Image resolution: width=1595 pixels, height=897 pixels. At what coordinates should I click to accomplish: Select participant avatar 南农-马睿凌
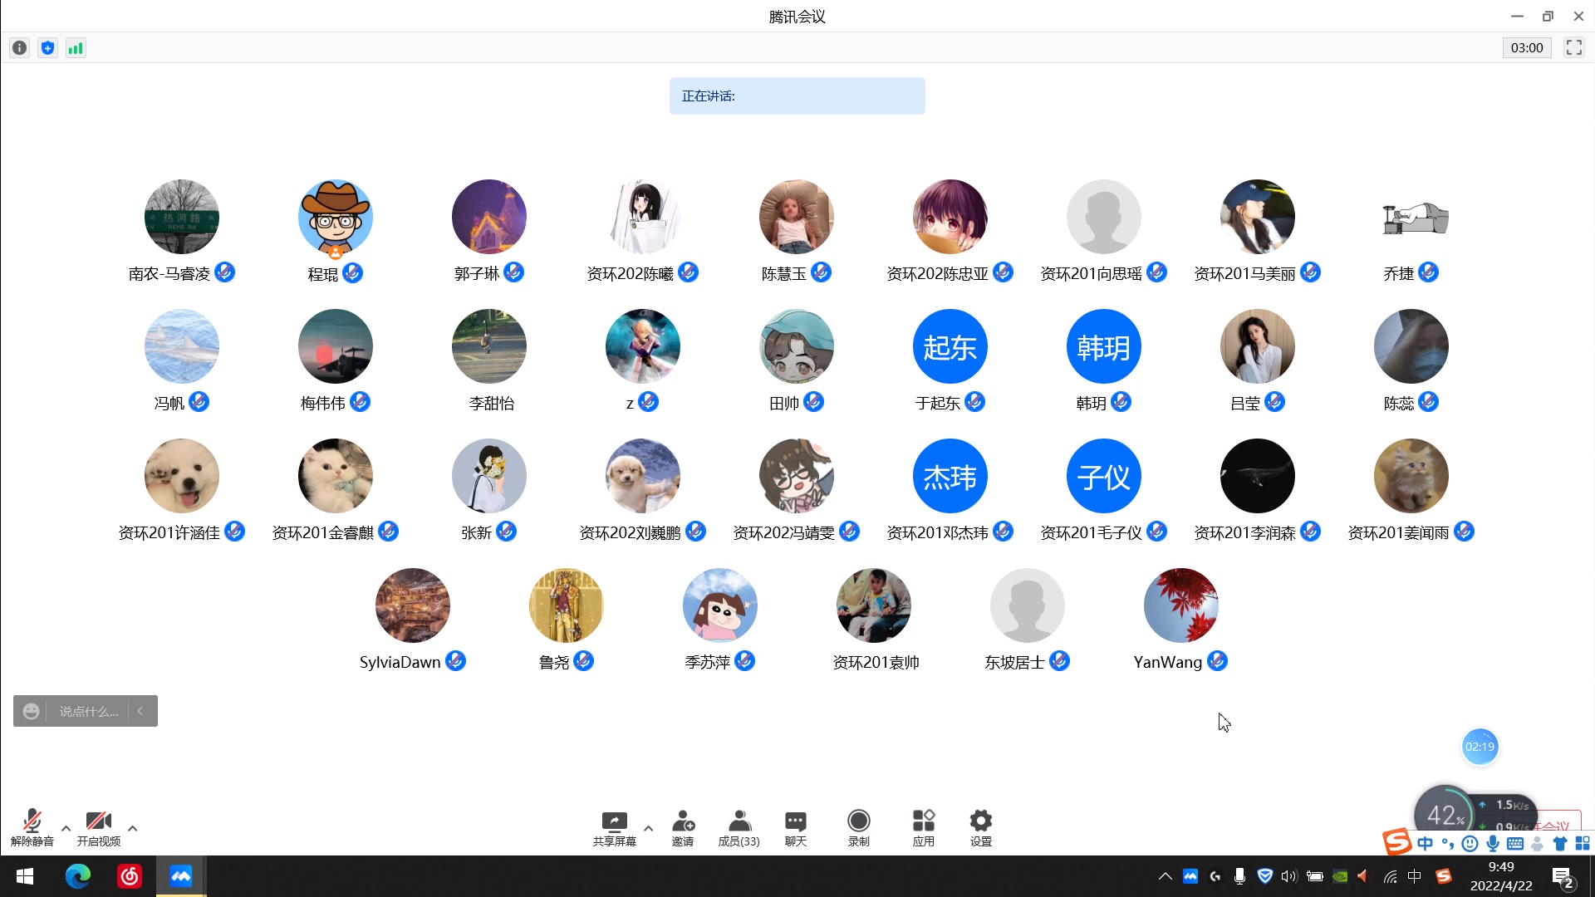[182, 217]
